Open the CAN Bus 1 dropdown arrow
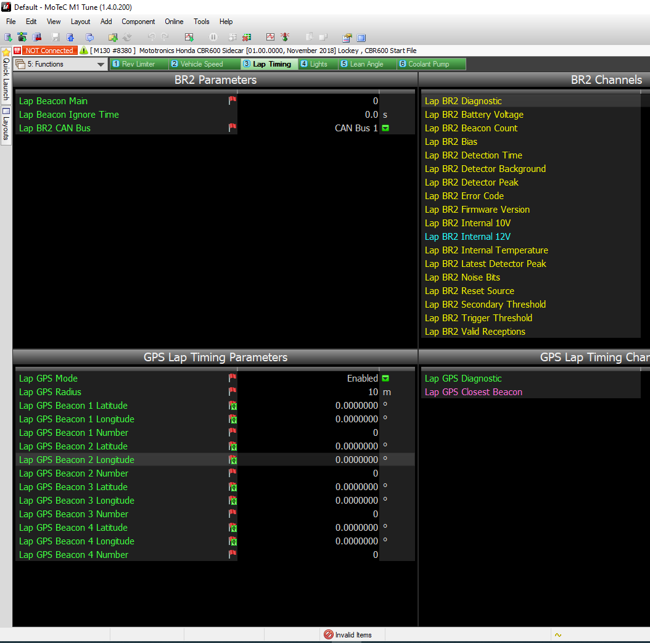This screenshot has height=643, width=650. [x=385, y=128]
